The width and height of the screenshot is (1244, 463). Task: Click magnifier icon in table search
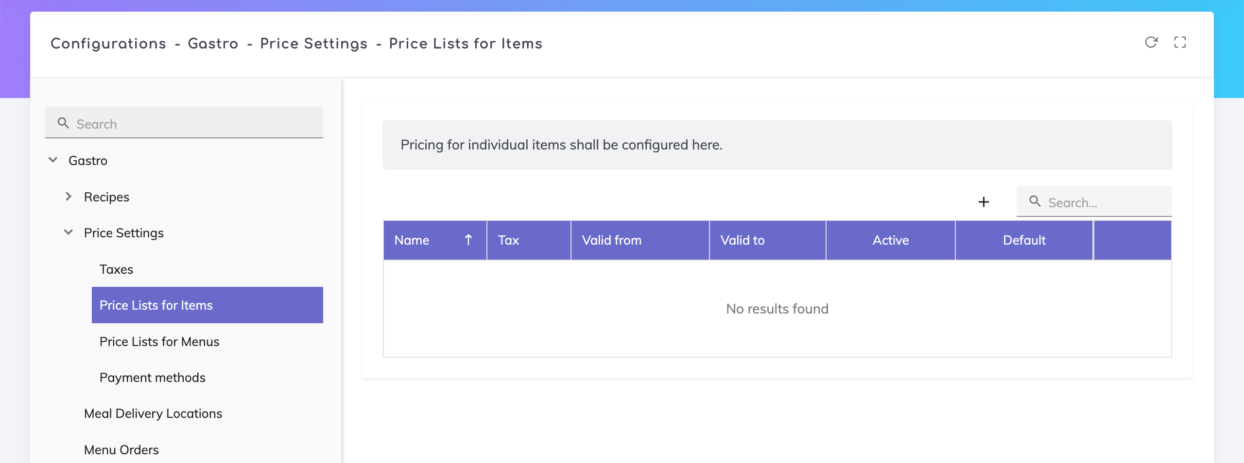point(1035,201)
